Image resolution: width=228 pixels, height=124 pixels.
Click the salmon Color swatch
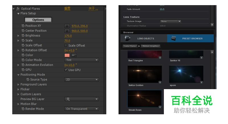pyautogui.click(x=67, y=55)
